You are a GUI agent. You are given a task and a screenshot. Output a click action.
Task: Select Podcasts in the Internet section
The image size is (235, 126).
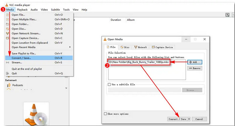(17, 85)
